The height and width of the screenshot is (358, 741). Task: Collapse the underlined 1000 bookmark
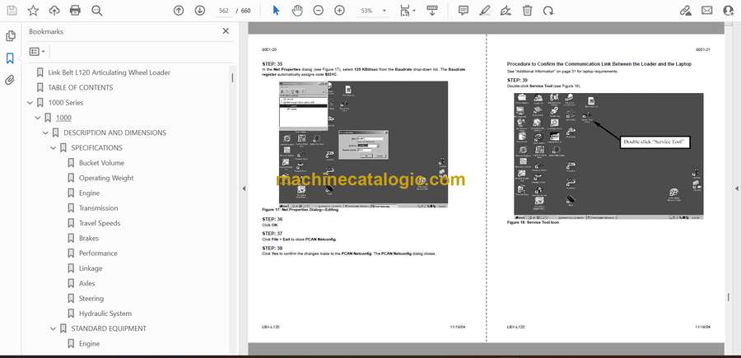coord(38,118)
